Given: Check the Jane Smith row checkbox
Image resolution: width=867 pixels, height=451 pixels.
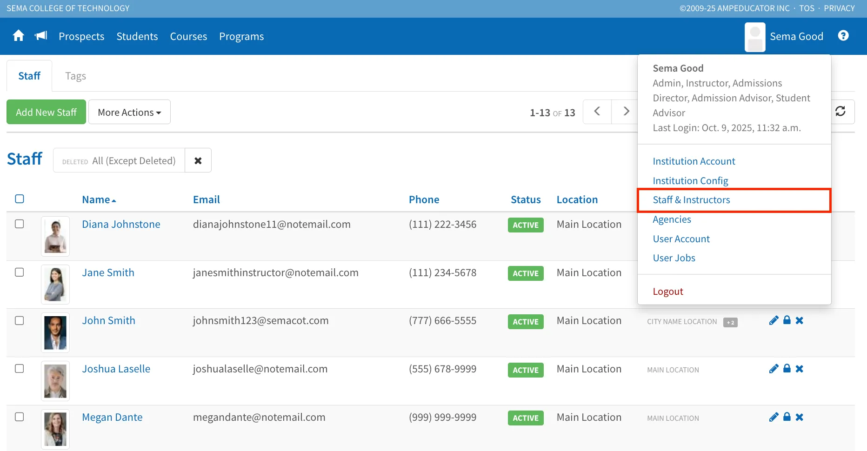Looking at the screenshot, I should (20, 272).
